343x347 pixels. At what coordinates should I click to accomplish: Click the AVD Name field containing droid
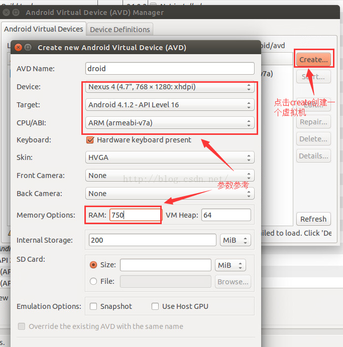(x=170, y=68)
